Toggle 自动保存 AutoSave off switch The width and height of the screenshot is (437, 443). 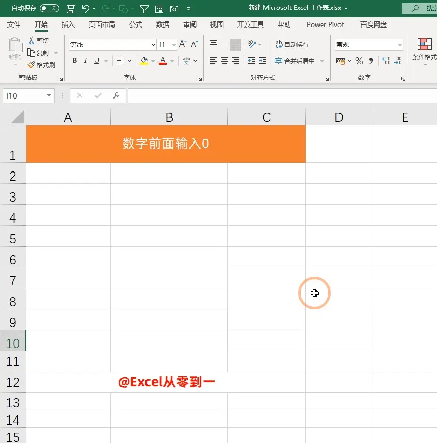tap(50, 8)
